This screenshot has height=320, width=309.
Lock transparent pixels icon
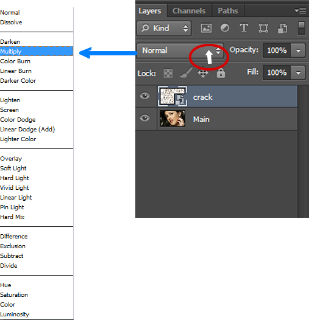pyautogui.click(x=168, y=73)
